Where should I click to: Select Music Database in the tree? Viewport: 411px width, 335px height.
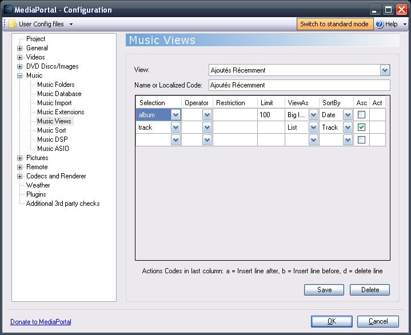(59, 94)
